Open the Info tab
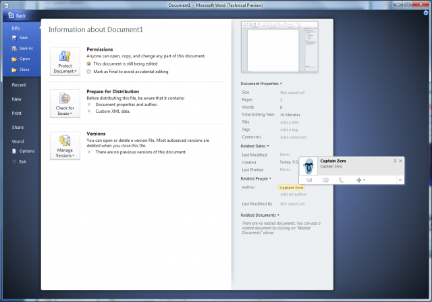This screenshot has width=432, height=302. 16,28
